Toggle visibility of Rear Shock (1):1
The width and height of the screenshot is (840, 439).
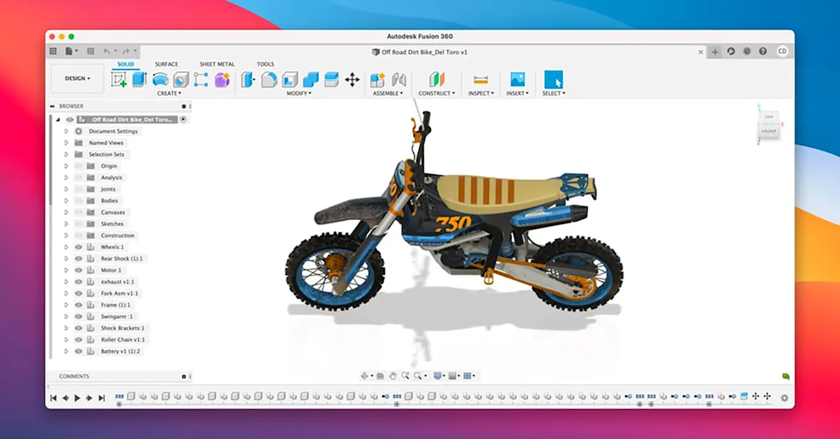coord(79,259)
